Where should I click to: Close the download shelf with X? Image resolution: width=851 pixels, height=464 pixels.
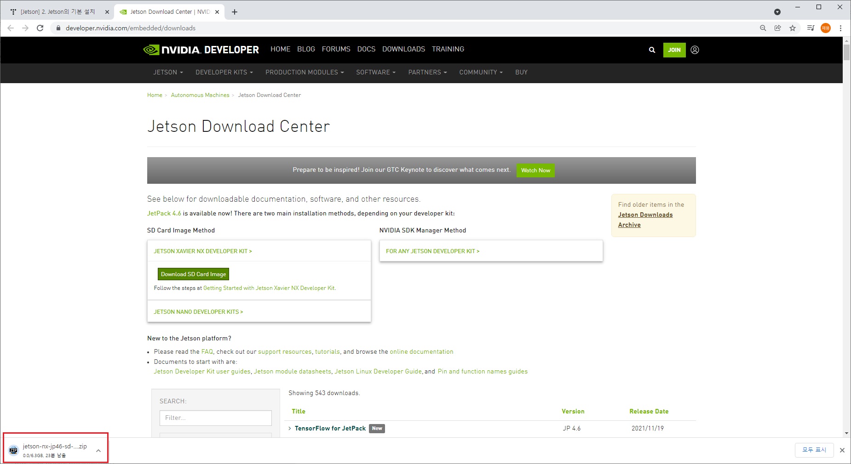click(x=842, y=450)
